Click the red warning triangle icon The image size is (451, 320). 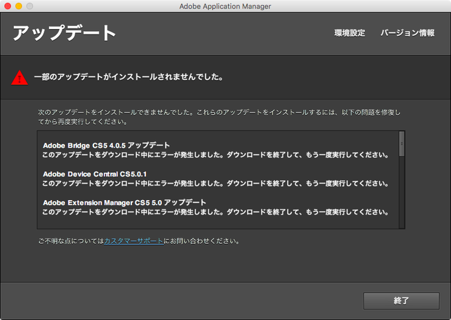19,78
